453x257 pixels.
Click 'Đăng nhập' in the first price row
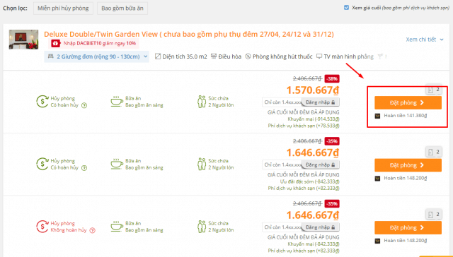[x=320, y=102]
